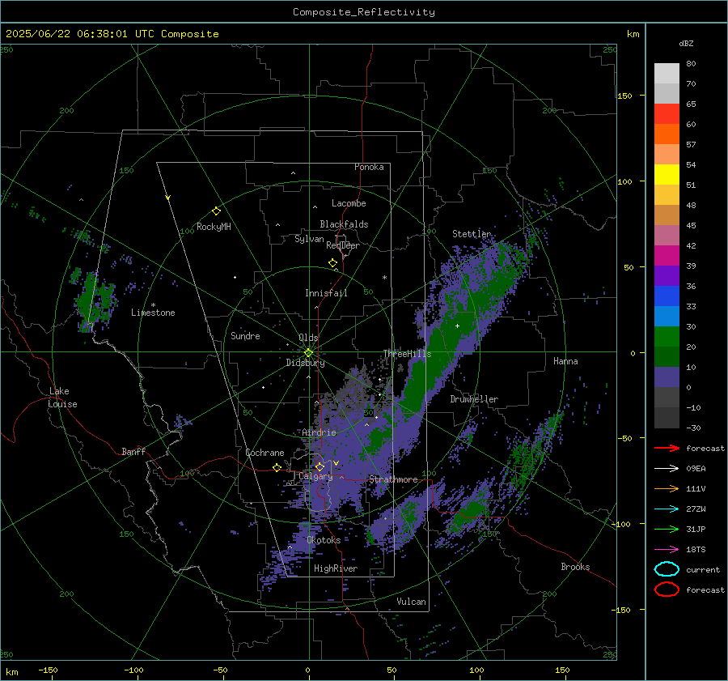Click the Vulcan label
The height and width of the screenshot is (681, 728).
(412, 602)
